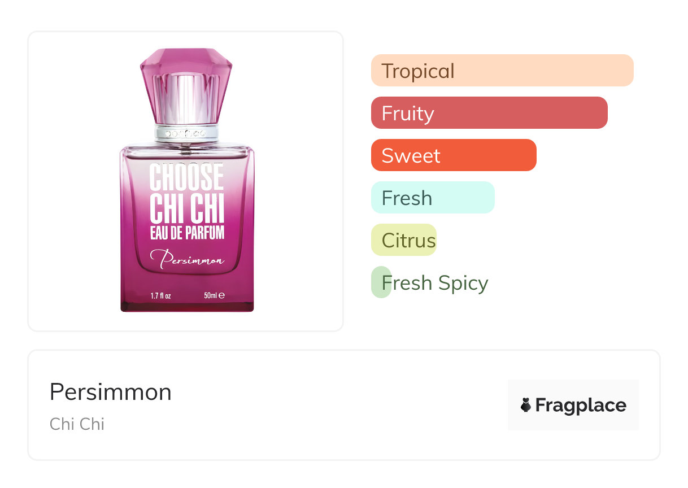Click the Fragplace perfume bottle logo icon
Viewport: 688px width, 488px height.
[526, 405]
